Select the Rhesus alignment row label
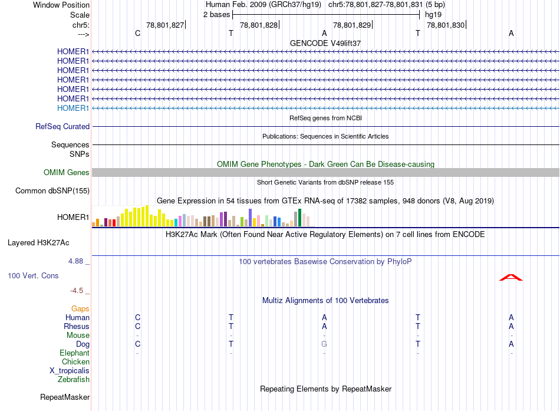 pyautogui.click(x=77, y=326)
